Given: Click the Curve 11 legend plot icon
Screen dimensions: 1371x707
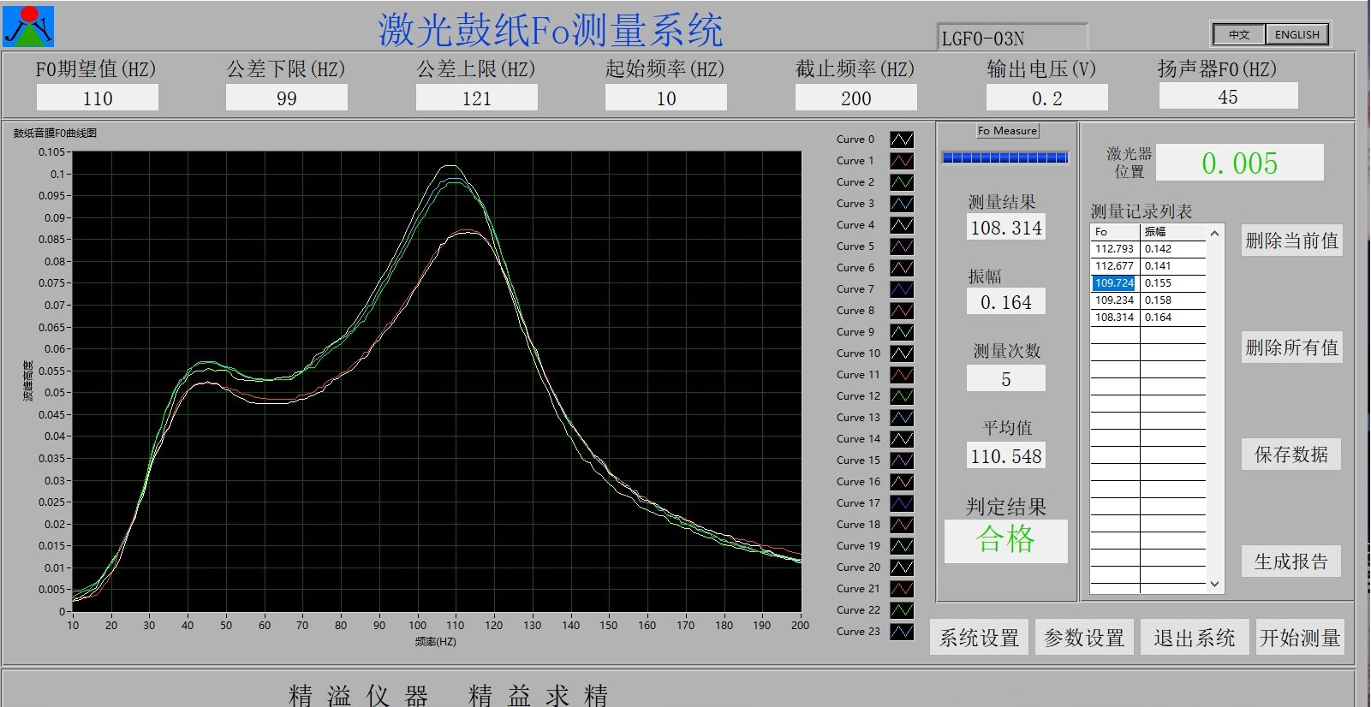Looking at the screenshot, I should (x=902, y=375).
